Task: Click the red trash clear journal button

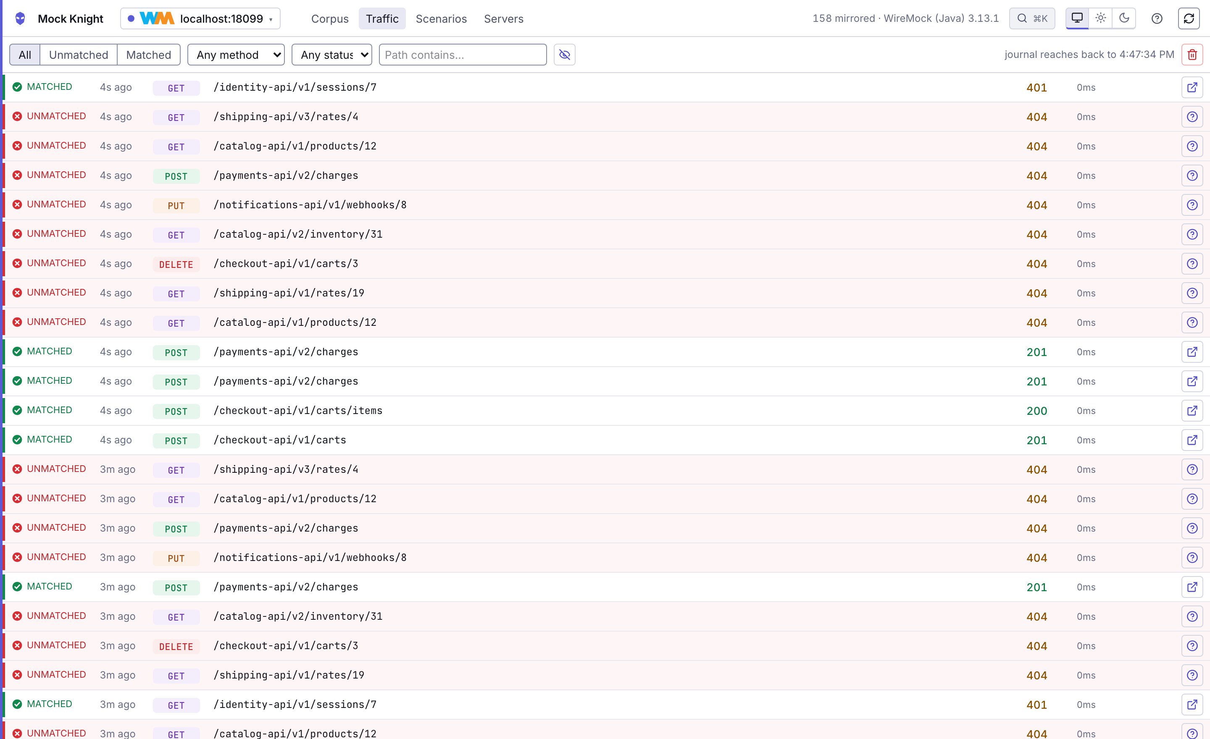Action: click(x=1192, y=55)
